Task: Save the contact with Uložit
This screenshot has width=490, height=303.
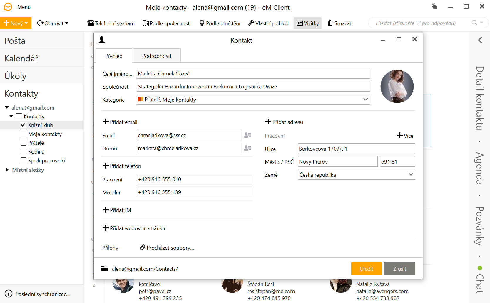Action: 366,268
